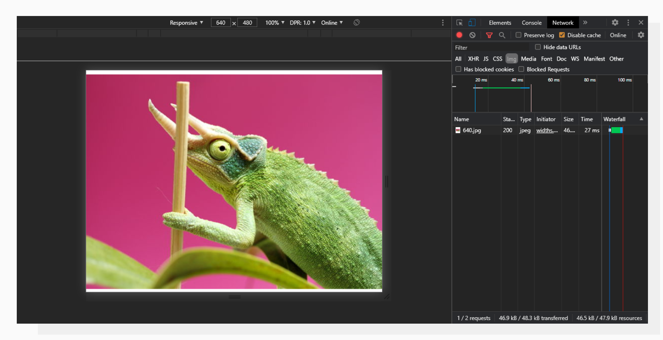Open the network filter icon
This screenshot has width=663, height=340.
[489, 35]
